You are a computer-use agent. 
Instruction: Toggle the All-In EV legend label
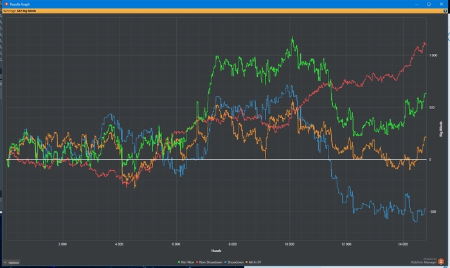pyautogui.click(x=255, y=262)
